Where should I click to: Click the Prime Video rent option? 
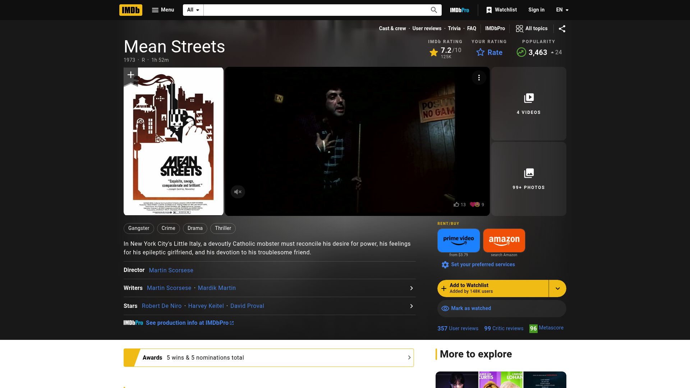[x=459, y=240]
